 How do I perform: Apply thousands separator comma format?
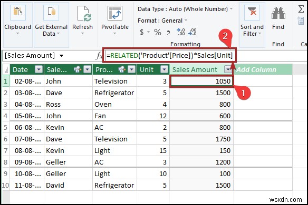click(168, 32)
